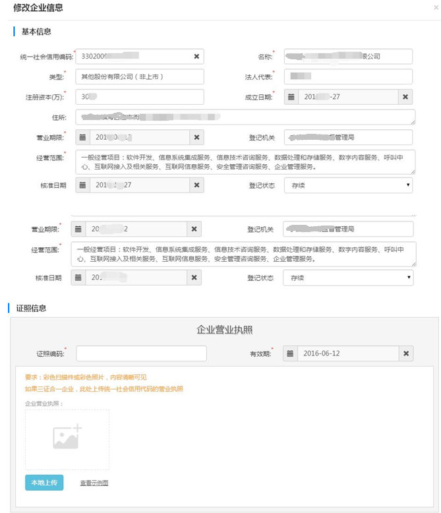Click the orange text 要求:彩色扫描件或彩色照片
This screenshot has width=441, height=513.
click(86, 377)
